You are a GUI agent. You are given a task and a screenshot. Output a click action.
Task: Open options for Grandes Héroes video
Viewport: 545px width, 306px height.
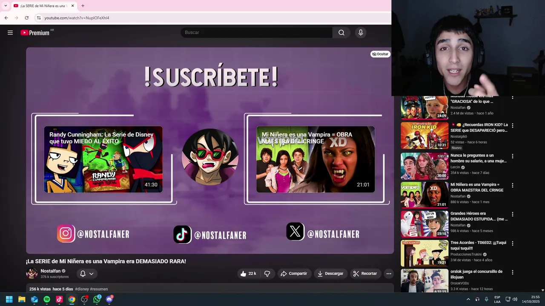coord(513,214)
